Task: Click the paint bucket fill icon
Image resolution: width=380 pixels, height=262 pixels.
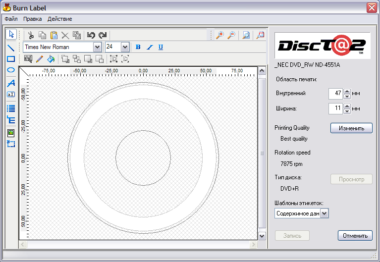Action: (51, 59)
